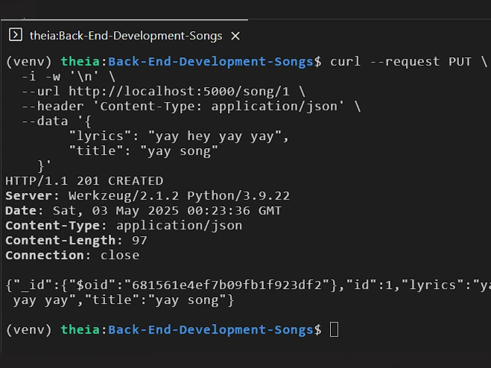The width and height of the screenshot is (491, 368).
Task: Click the terminal icon in the tab
Action: tap(16, 35)
